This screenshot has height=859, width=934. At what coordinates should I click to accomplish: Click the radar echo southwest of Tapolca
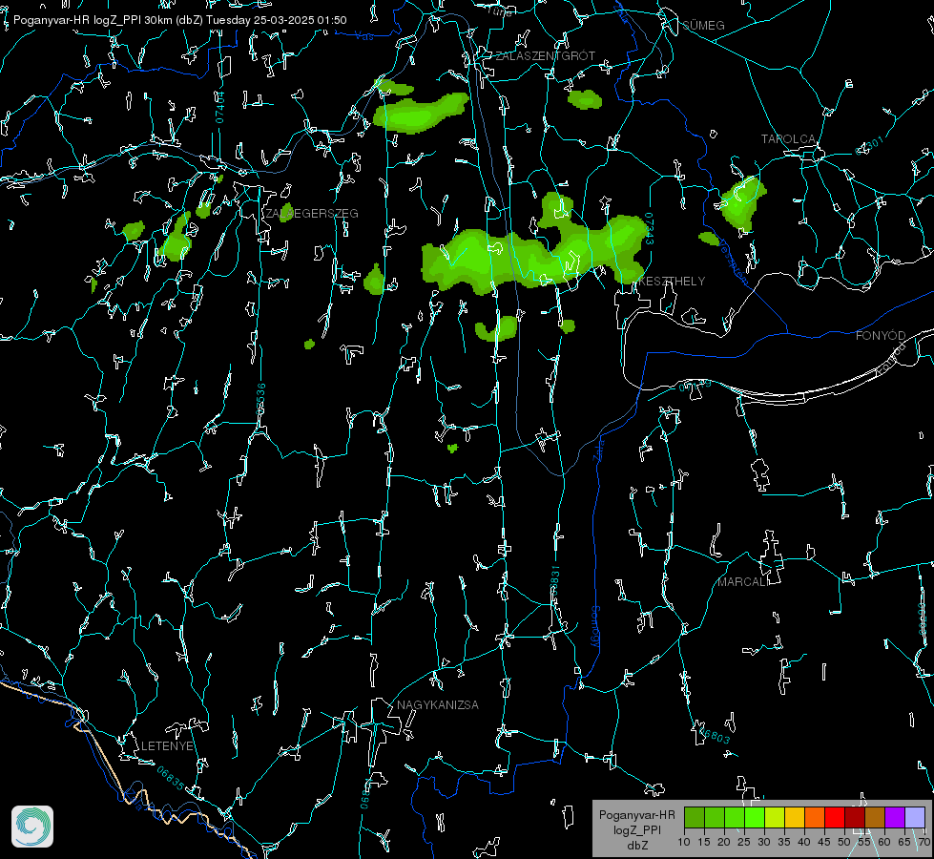tap(743, 202)
